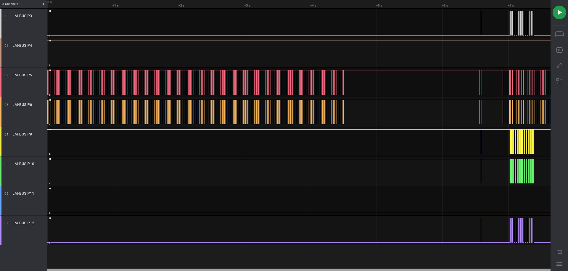Select channel D5 LM-BUS P10 label

coord(23,164)
